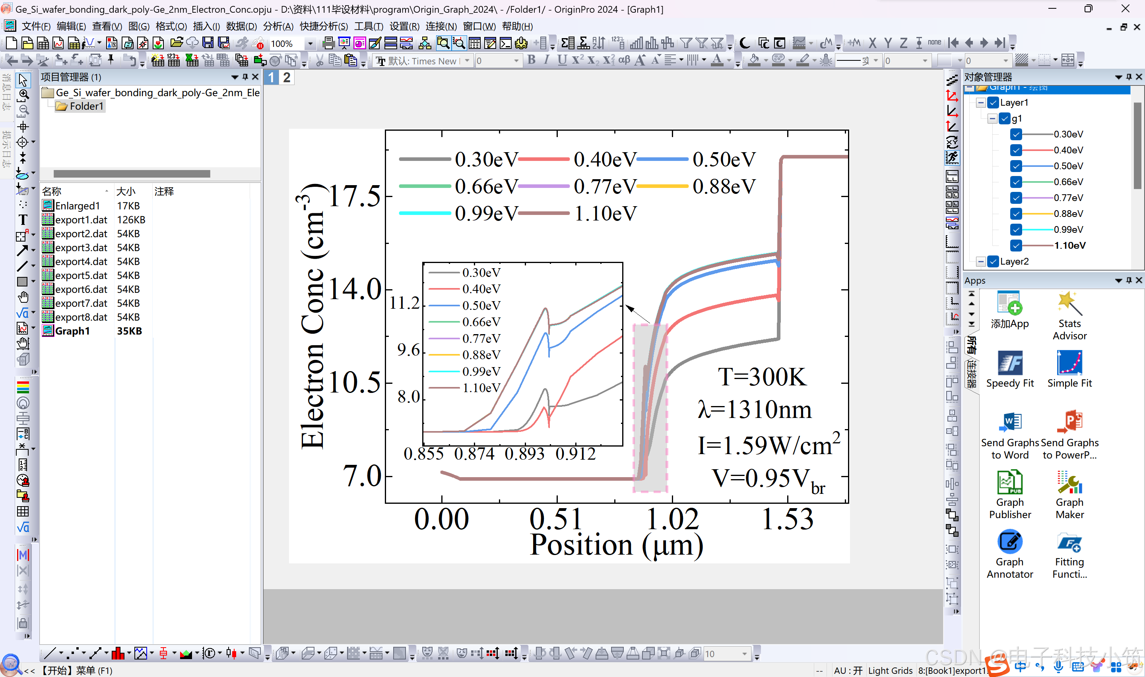Select the Zoom In tool
This screenshot has width=1145, height=677.
click(23, 95)
